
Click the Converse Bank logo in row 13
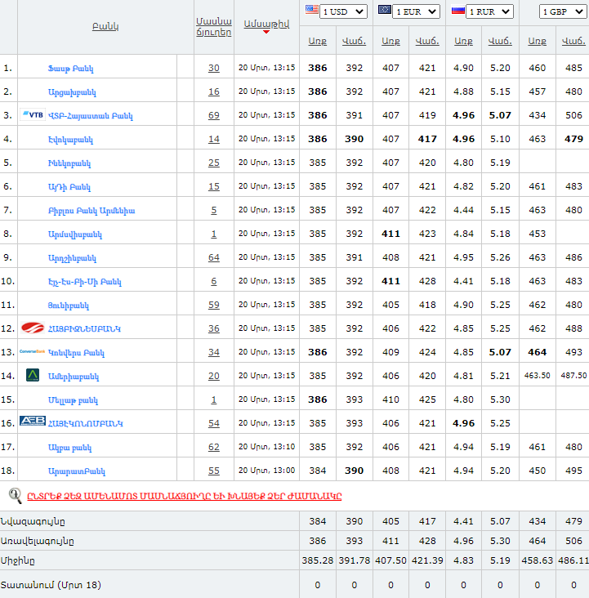pos(33,351)
